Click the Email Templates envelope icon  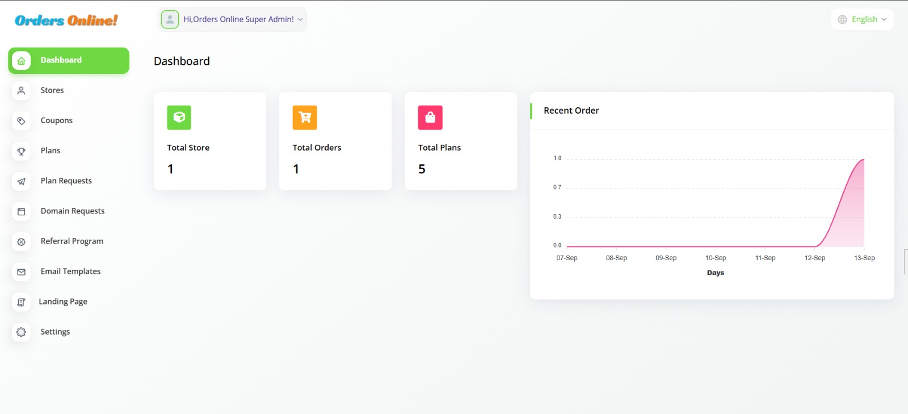pyautogui.click(x=21, y=271)
